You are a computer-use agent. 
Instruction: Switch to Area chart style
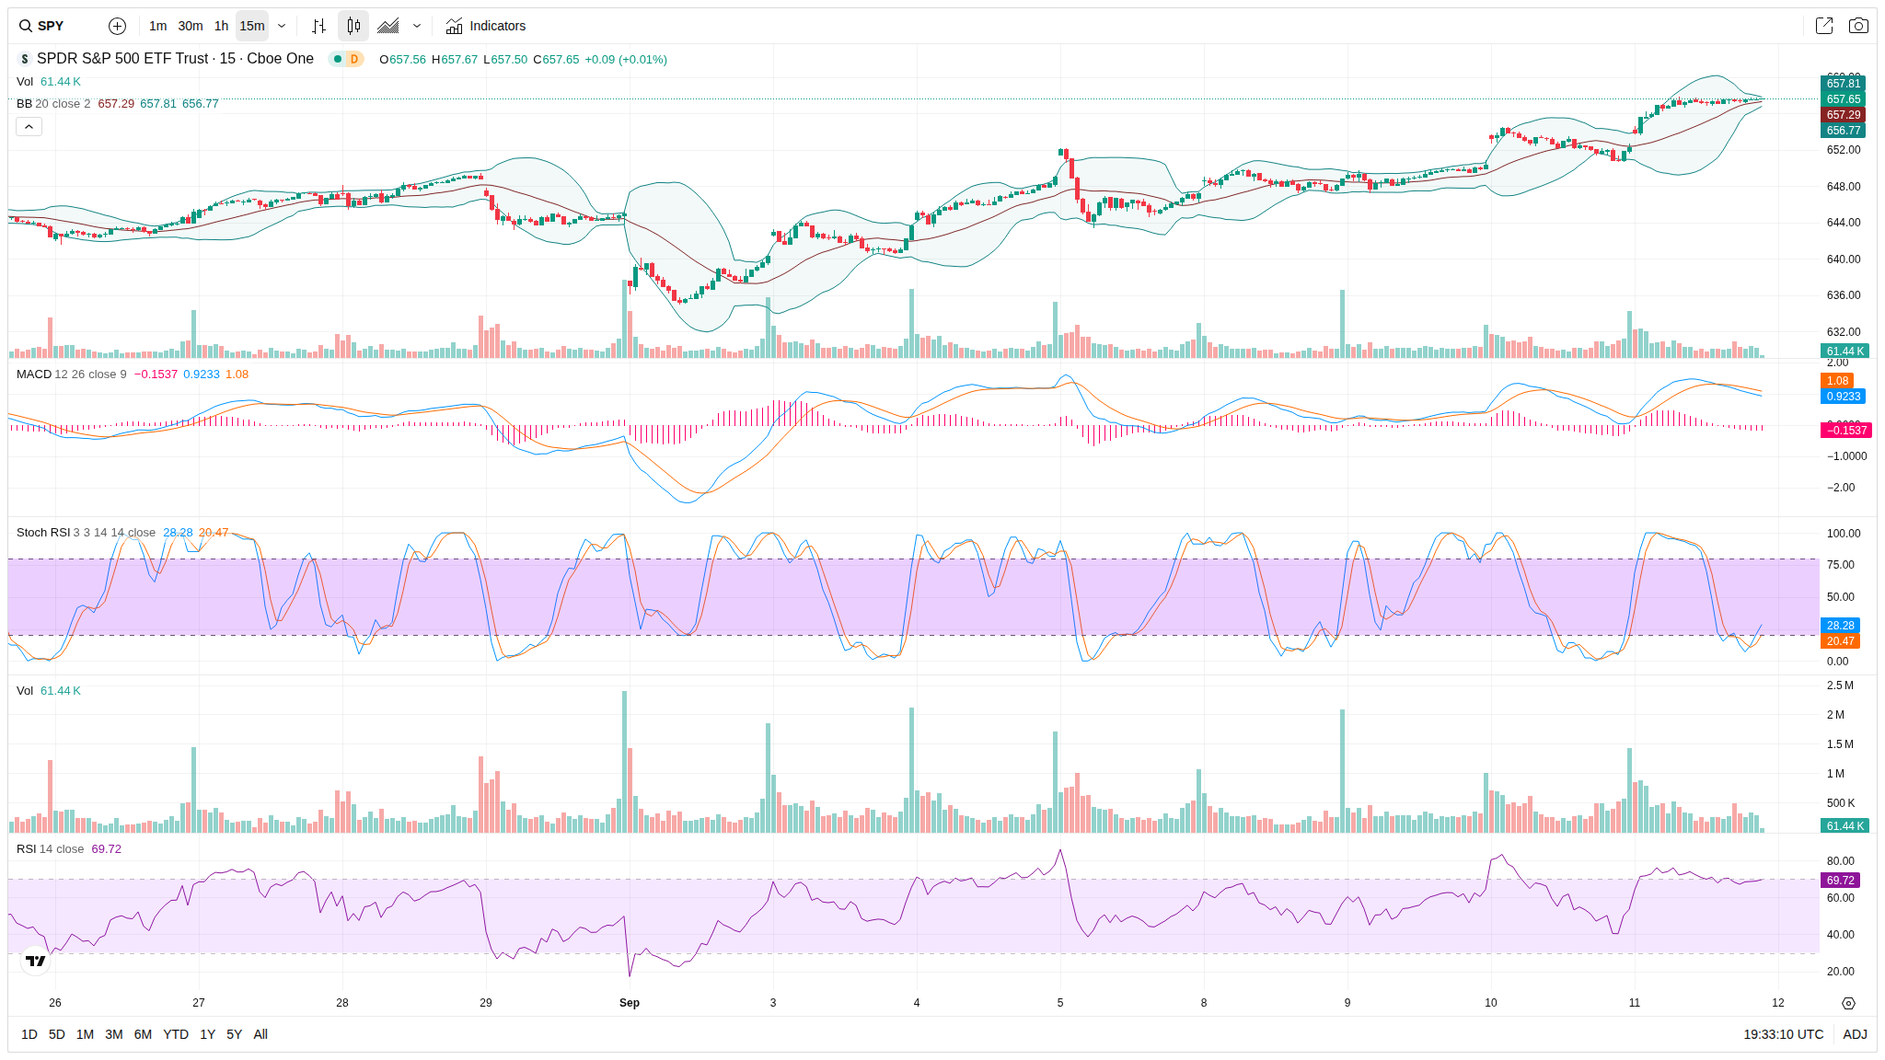coord(388,26)
